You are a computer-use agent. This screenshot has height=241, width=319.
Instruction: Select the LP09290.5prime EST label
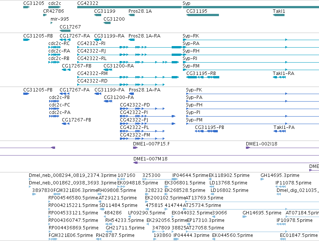point(147,213)
